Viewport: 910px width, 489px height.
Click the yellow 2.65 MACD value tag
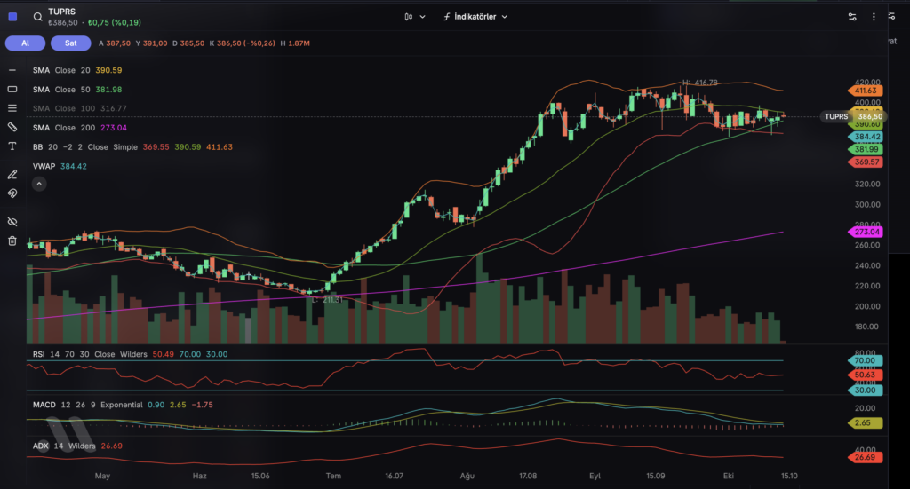866,423
